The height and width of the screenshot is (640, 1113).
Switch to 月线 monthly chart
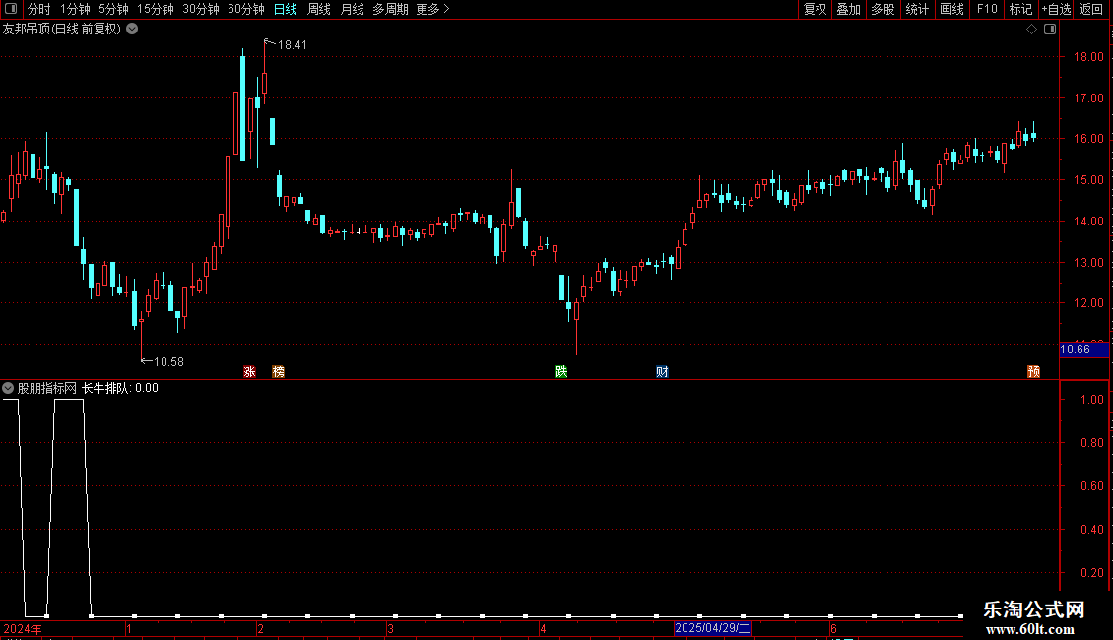coord(352,9)
